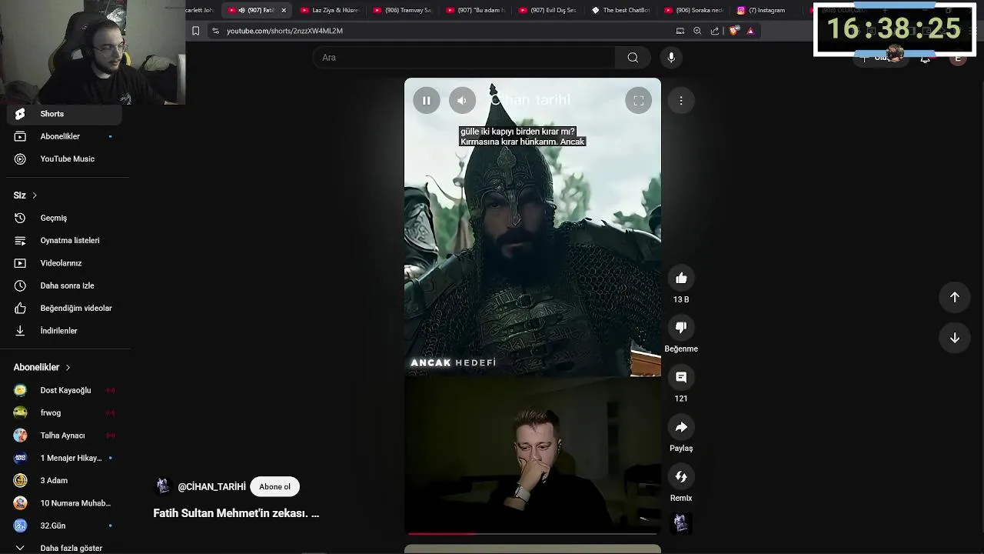984x554 pixels.
Task: Share the short using Paylaş arrow
Action: tap(681, 427)
